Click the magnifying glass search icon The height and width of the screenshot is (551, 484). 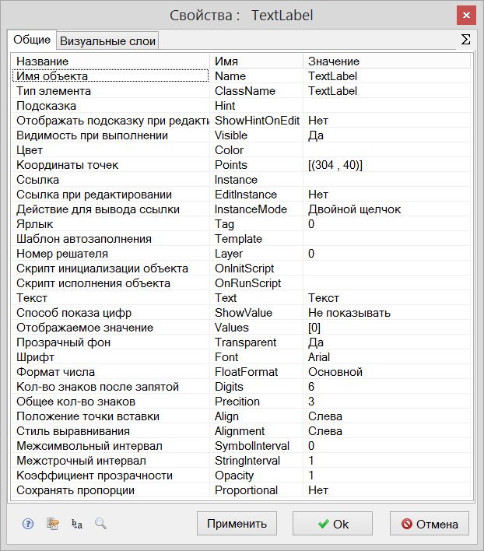(100, 524)
